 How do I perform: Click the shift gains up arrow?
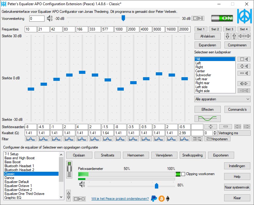click(x=234, y=36)
